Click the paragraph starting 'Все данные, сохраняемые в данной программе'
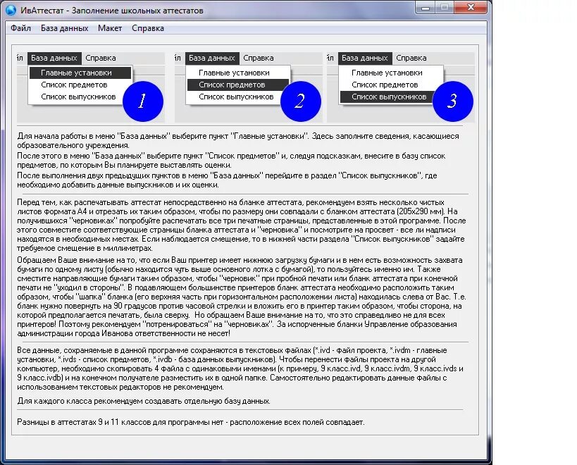 click(240, 368)
